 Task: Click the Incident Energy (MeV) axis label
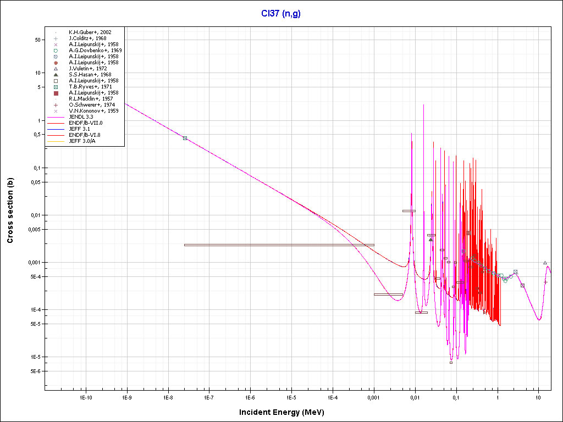[x=285, y=412]
